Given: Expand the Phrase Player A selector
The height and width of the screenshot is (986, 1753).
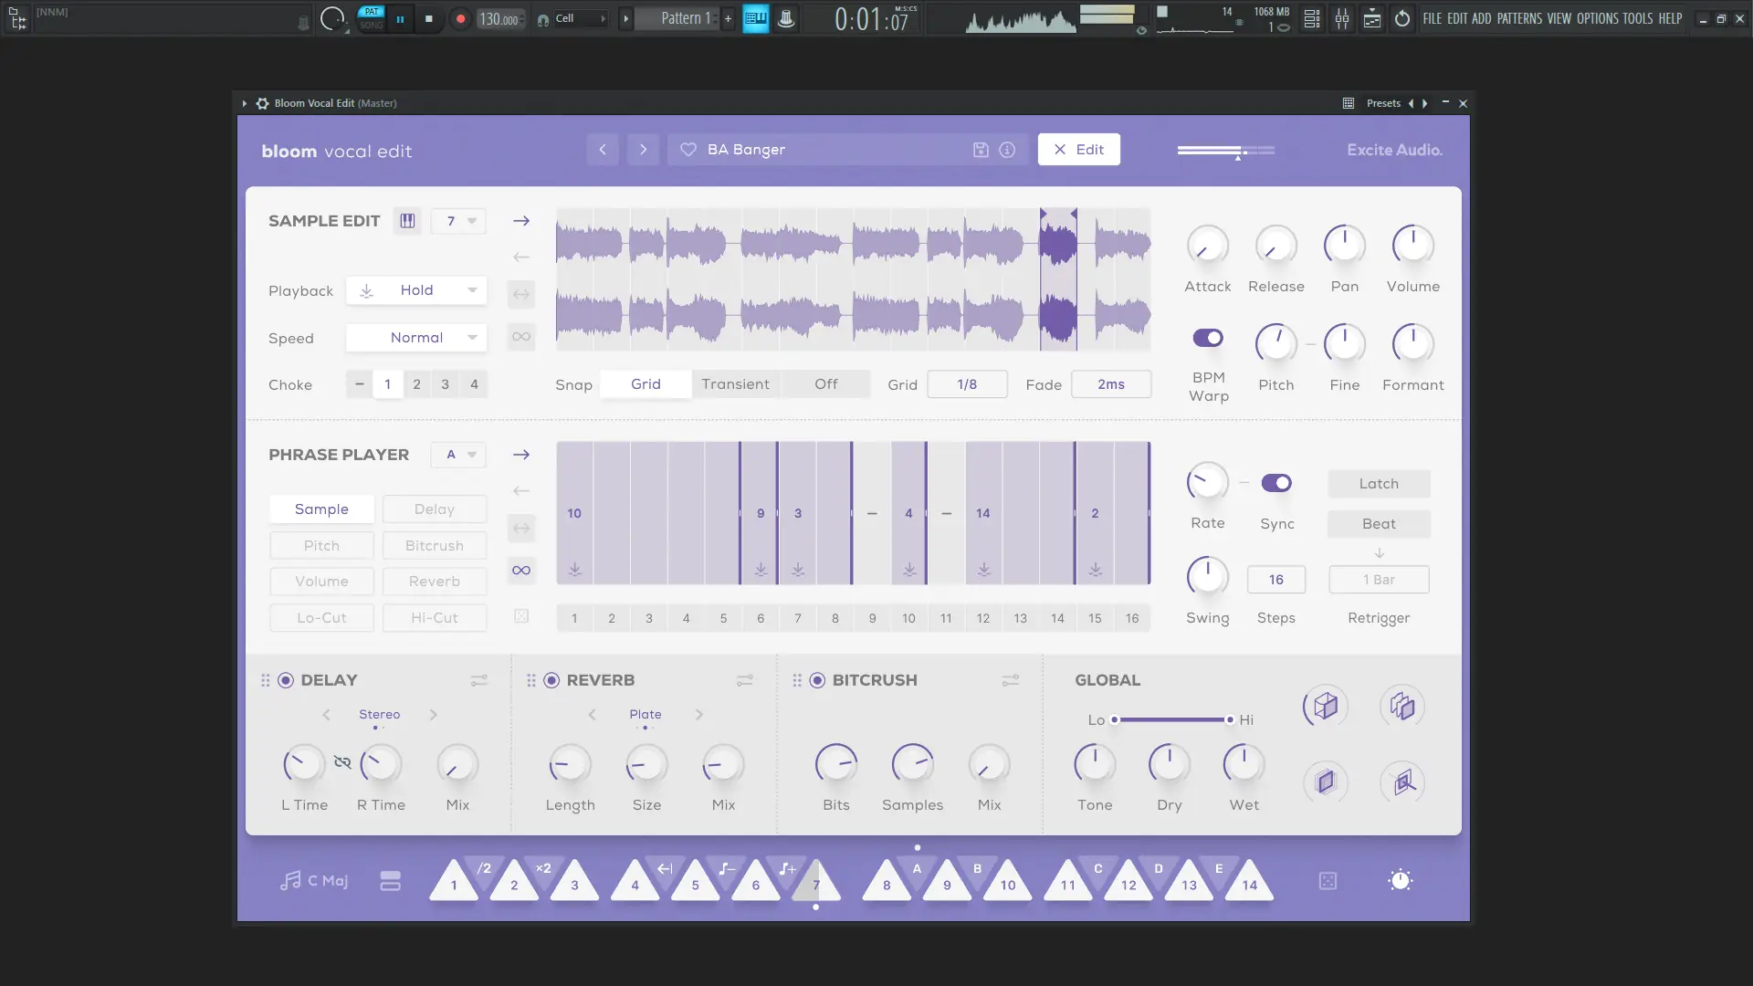Looking at the screenshot, I should pyautogui.click(x=459, y=455).
